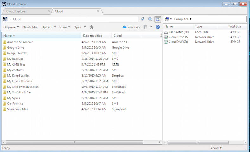Image resolution: width=250 pixels, height=152 pixels.
Task: Switch to the Cloud Explorer tab
Action: click(x=25, y=11)
